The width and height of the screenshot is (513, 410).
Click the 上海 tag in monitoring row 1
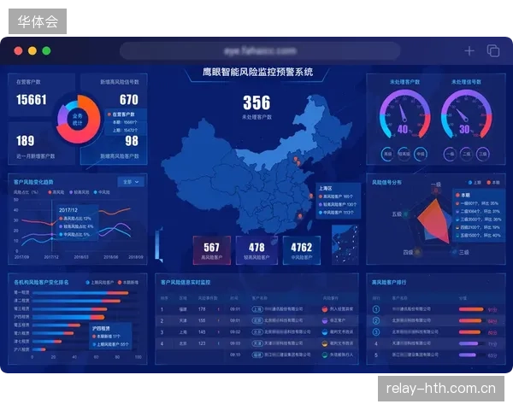coord(257,309)
